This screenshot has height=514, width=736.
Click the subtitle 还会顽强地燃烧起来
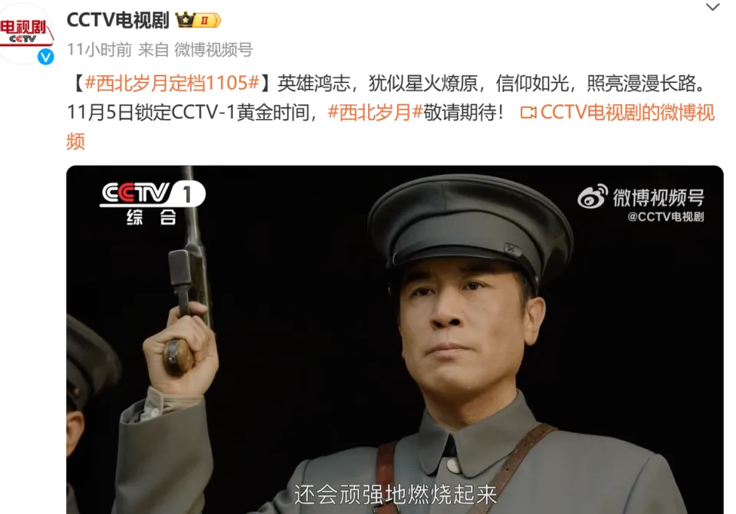[x=396, y=494]
